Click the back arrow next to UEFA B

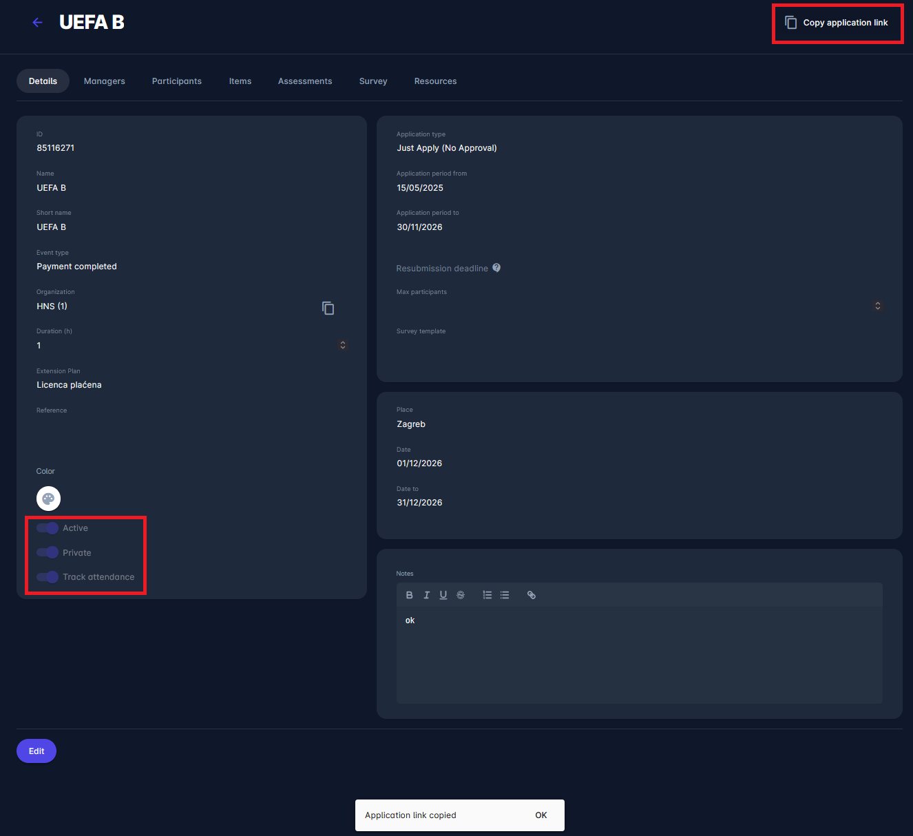click(x=37, y=23)
